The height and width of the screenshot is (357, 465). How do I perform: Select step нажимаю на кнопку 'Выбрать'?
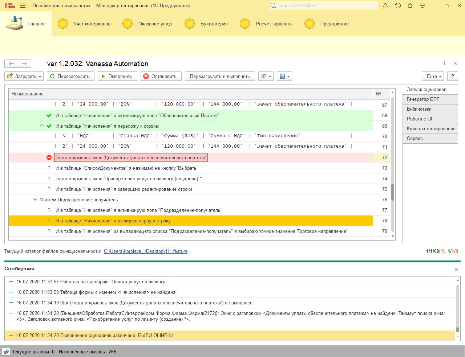coord(126,168)
